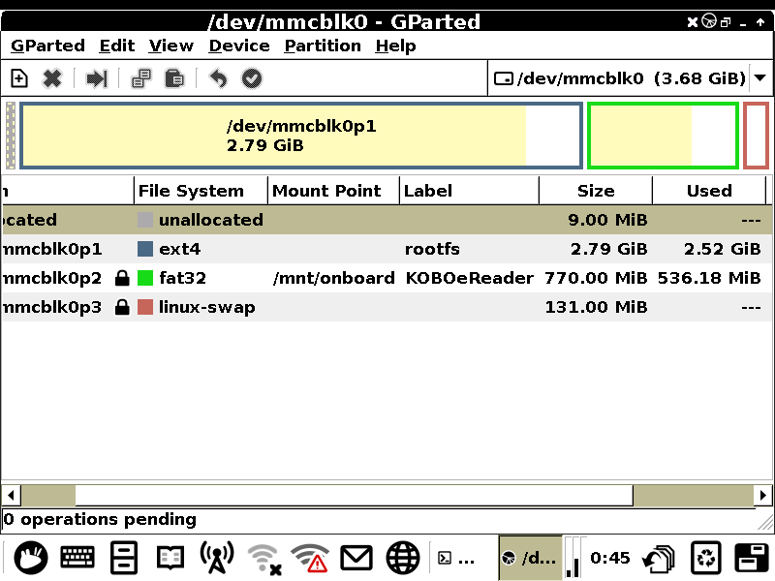The image size is (775, 581).
Task: Select the red swap block in disk map
Action: (757, 136)
